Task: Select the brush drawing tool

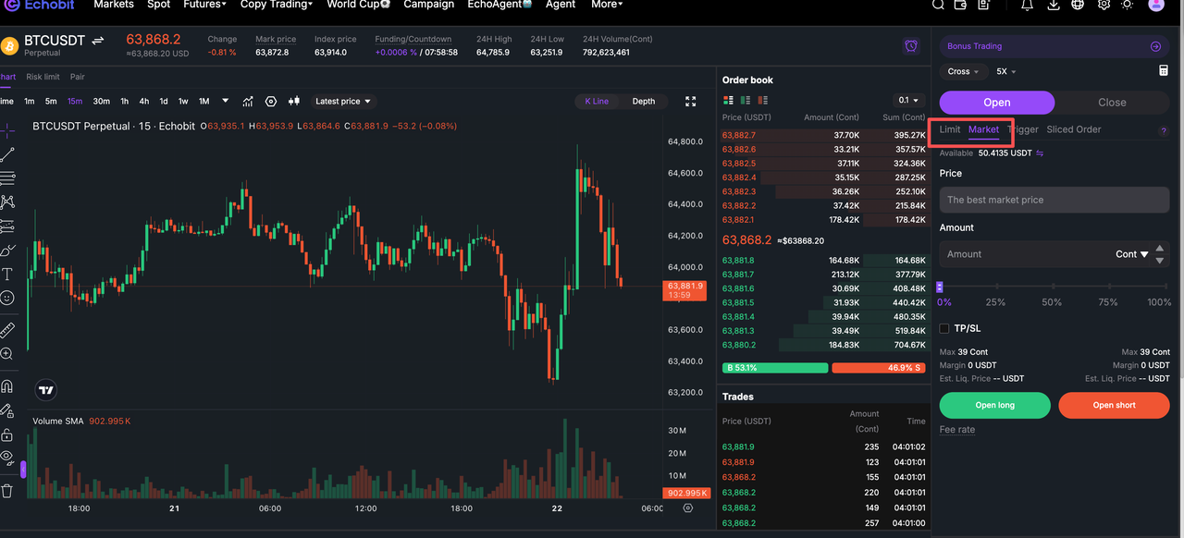Action: coord(7,251)
